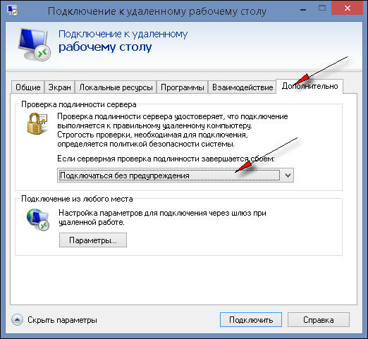This screenshot has height=339, width=368.
Task: Collapse options with the Скрыть параметры arrow icon
Action: [17, 320]
